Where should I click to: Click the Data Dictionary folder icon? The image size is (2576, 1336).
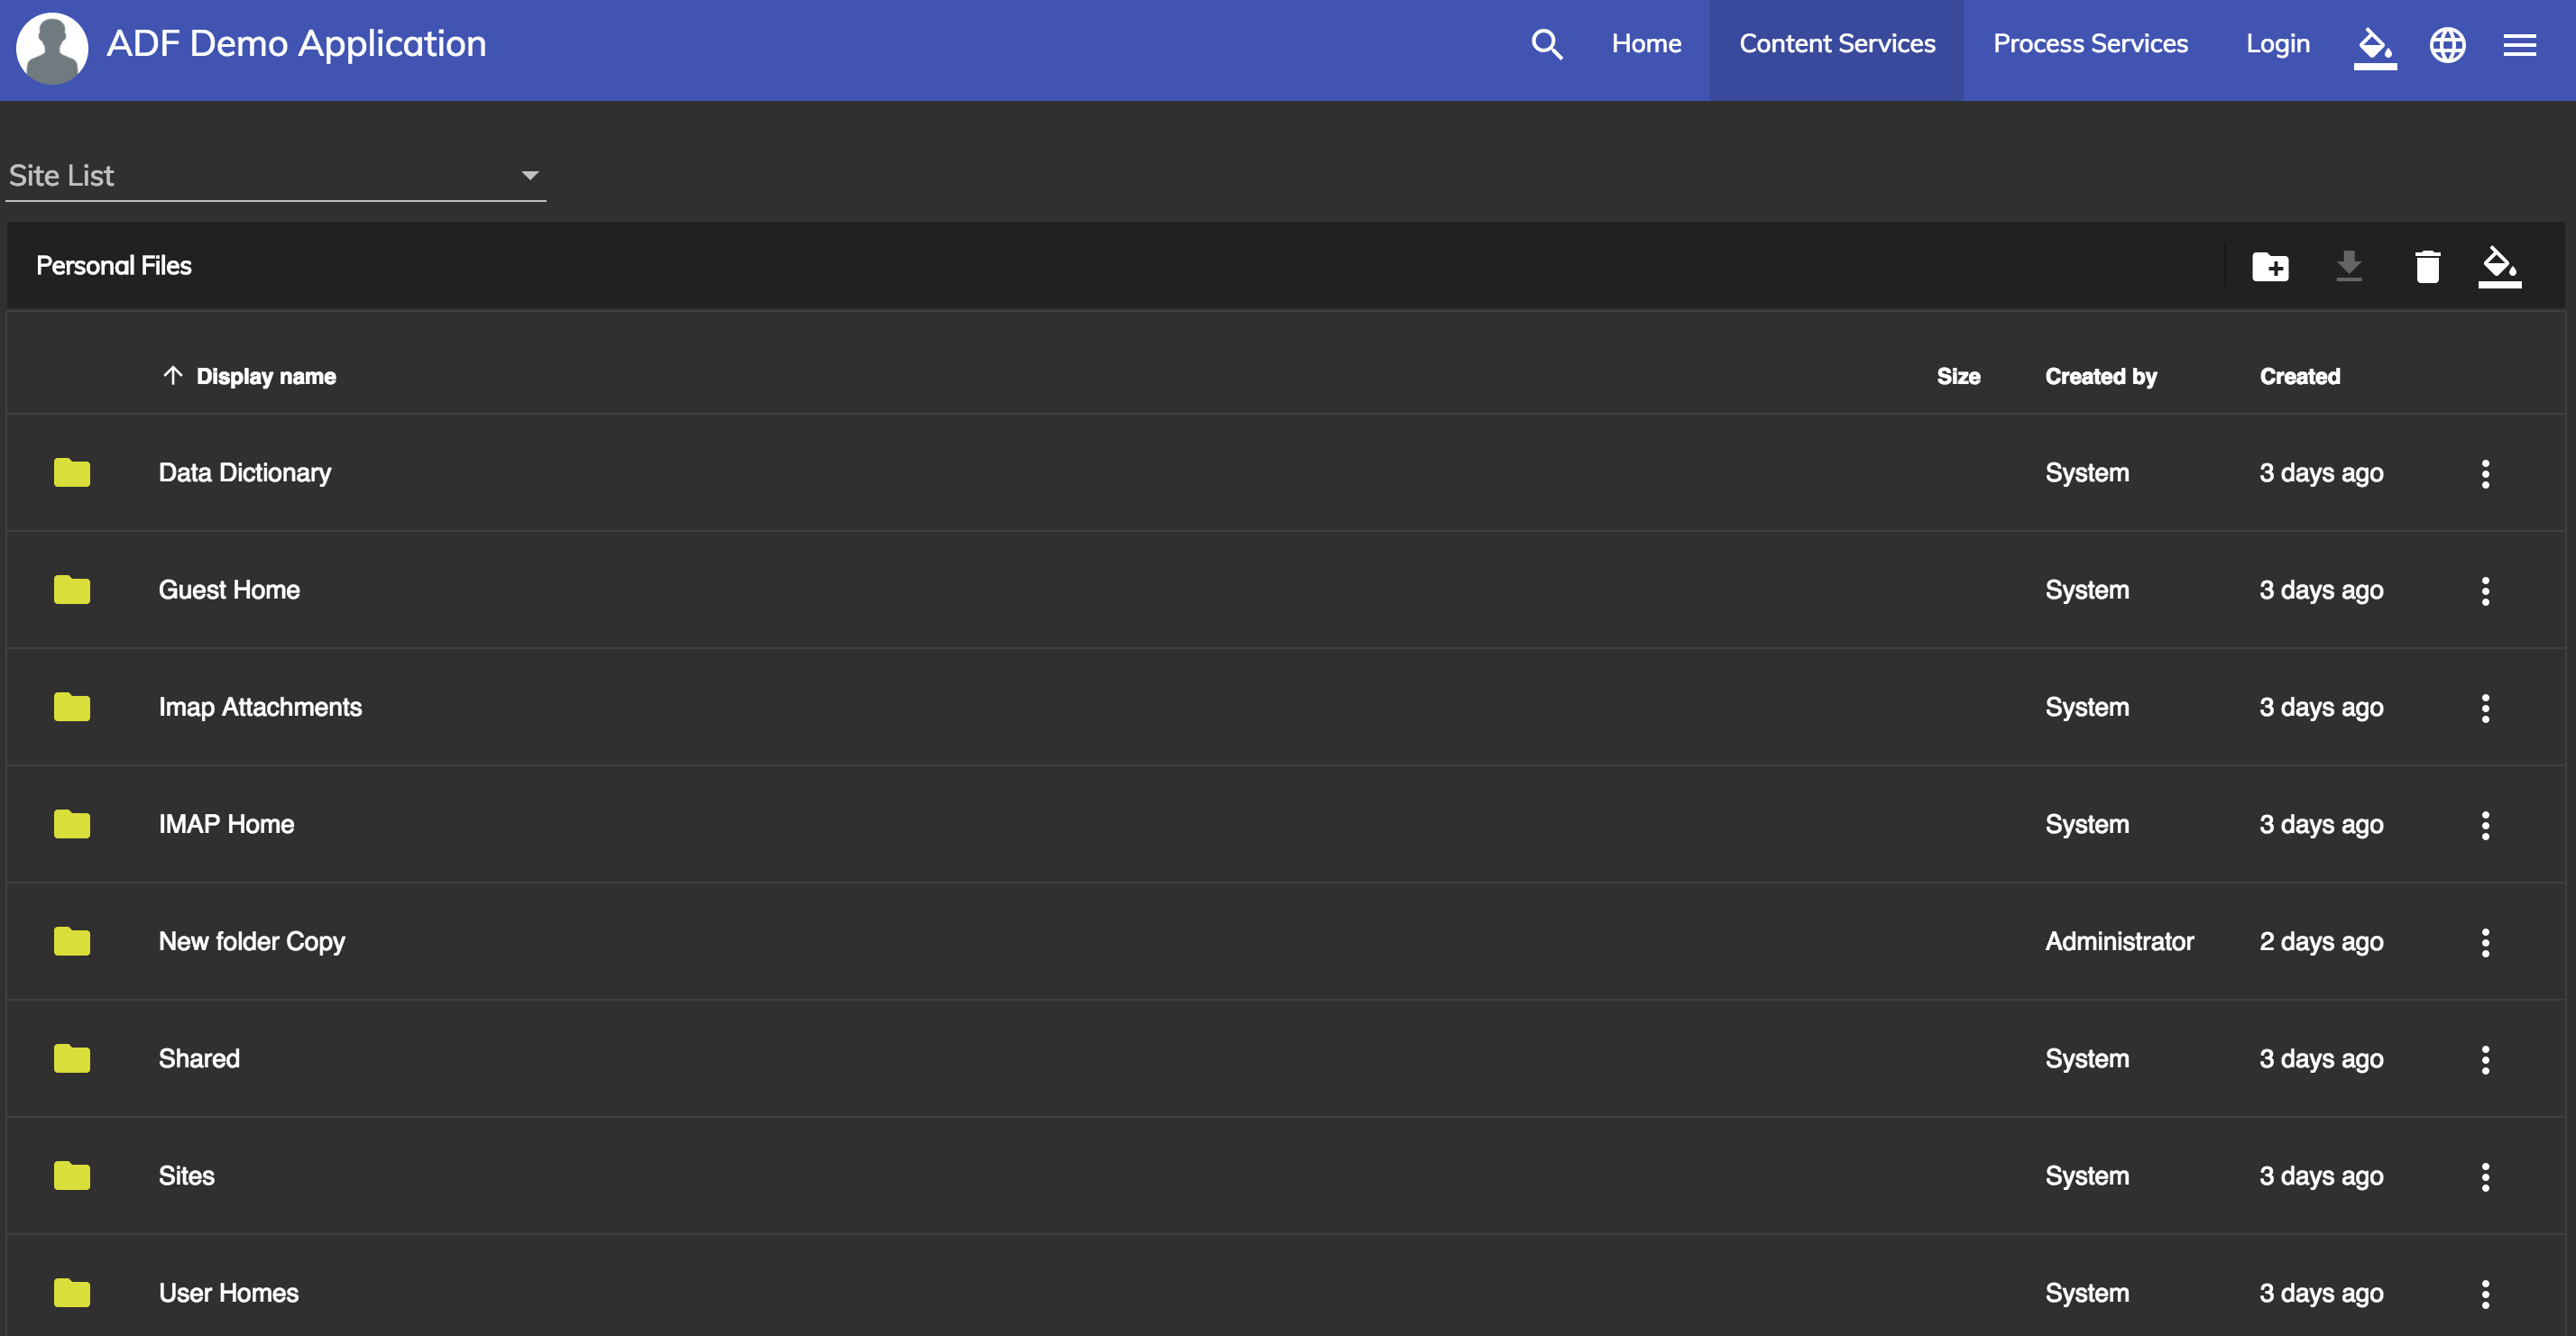(x=72, y=472)
